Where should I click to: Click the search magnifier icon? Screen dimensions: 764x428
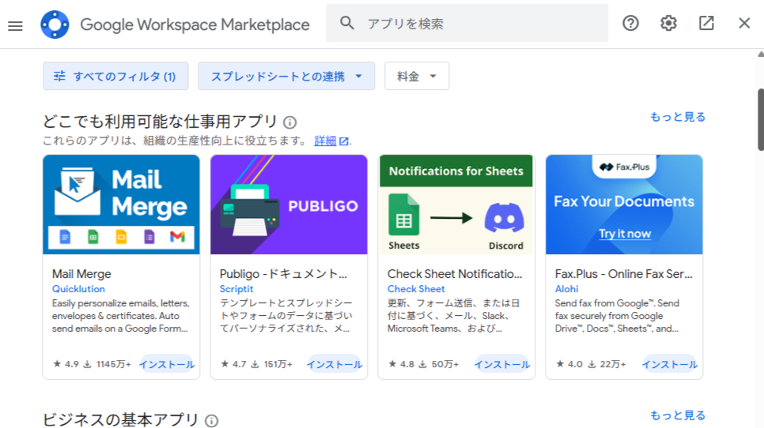point(346,23)
